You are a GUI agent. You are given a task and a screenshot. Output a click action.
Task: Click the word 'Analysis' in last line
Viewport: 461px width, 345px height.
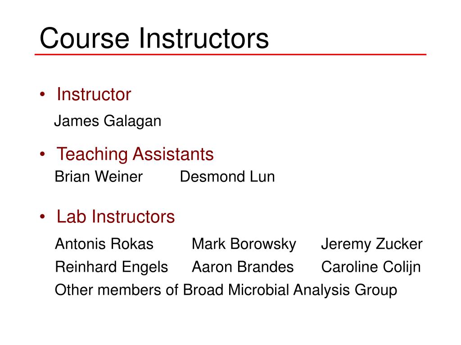(321, 291)
